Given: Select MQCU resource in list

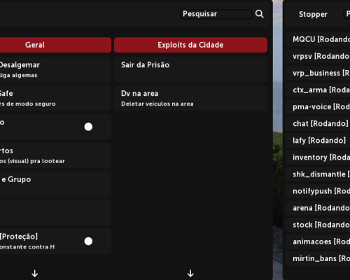Looking at the screenshot, I should point(318,39).
